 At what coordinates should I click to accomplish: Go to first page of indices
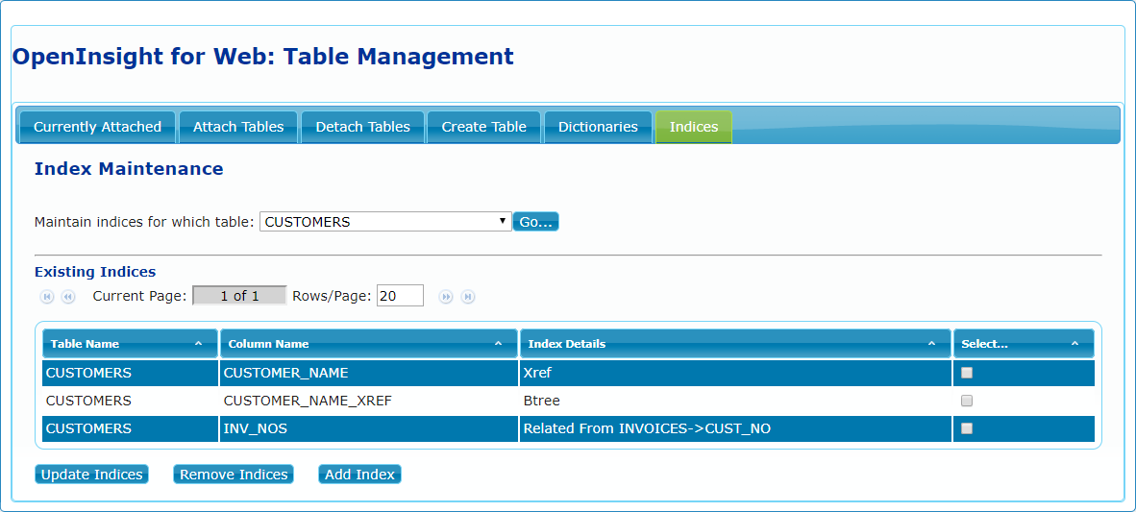[x=47, y=296]
